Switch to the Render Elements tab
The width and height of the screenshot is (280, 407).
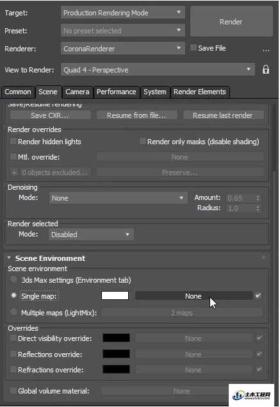[x=200, y=92]
